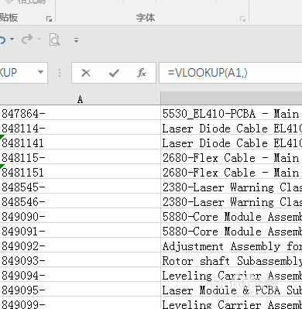Select 5880-Core Module cell beside 849091-

click(232, 230)
